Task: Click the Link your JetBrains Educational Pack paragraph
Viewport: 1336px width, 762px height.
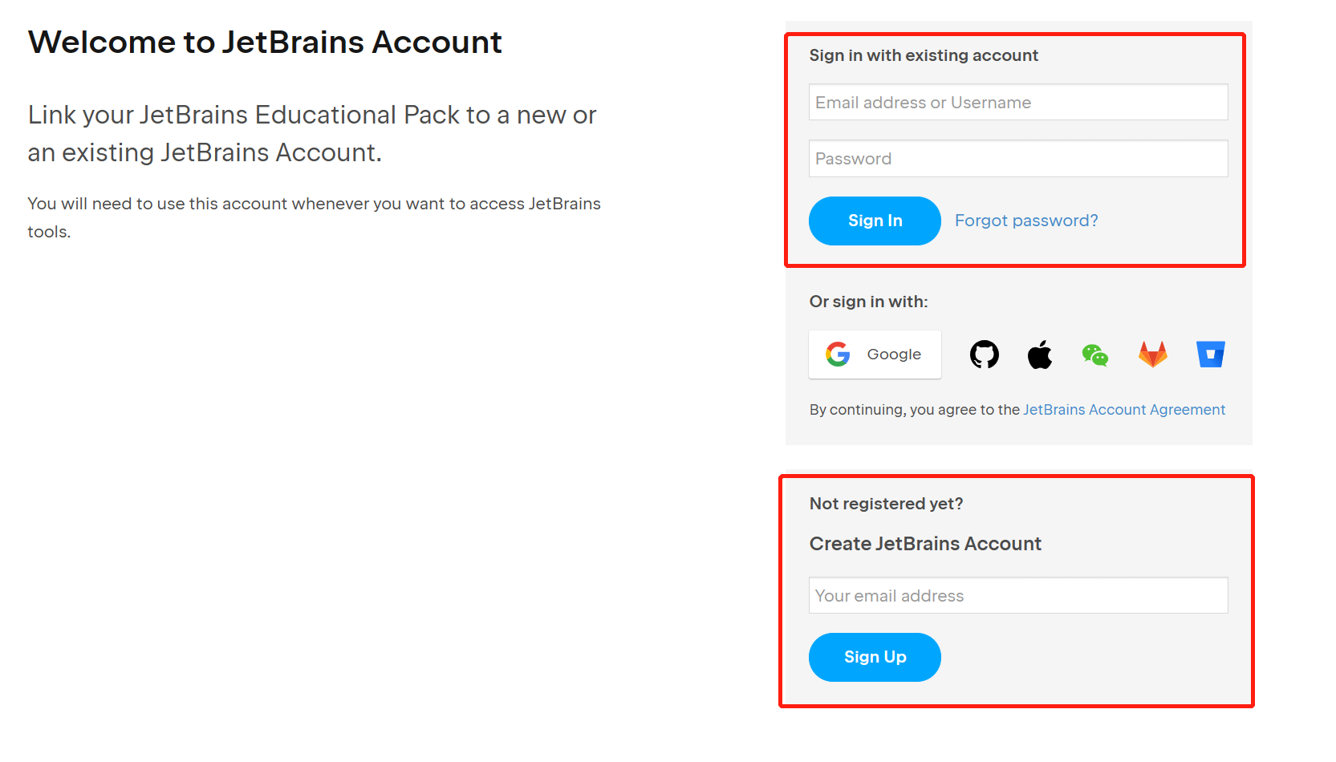Action: 312,133
